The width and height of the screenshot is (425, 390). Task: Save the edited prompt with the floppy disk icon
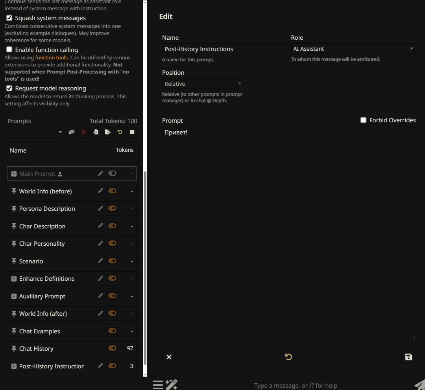pos(408,357)
